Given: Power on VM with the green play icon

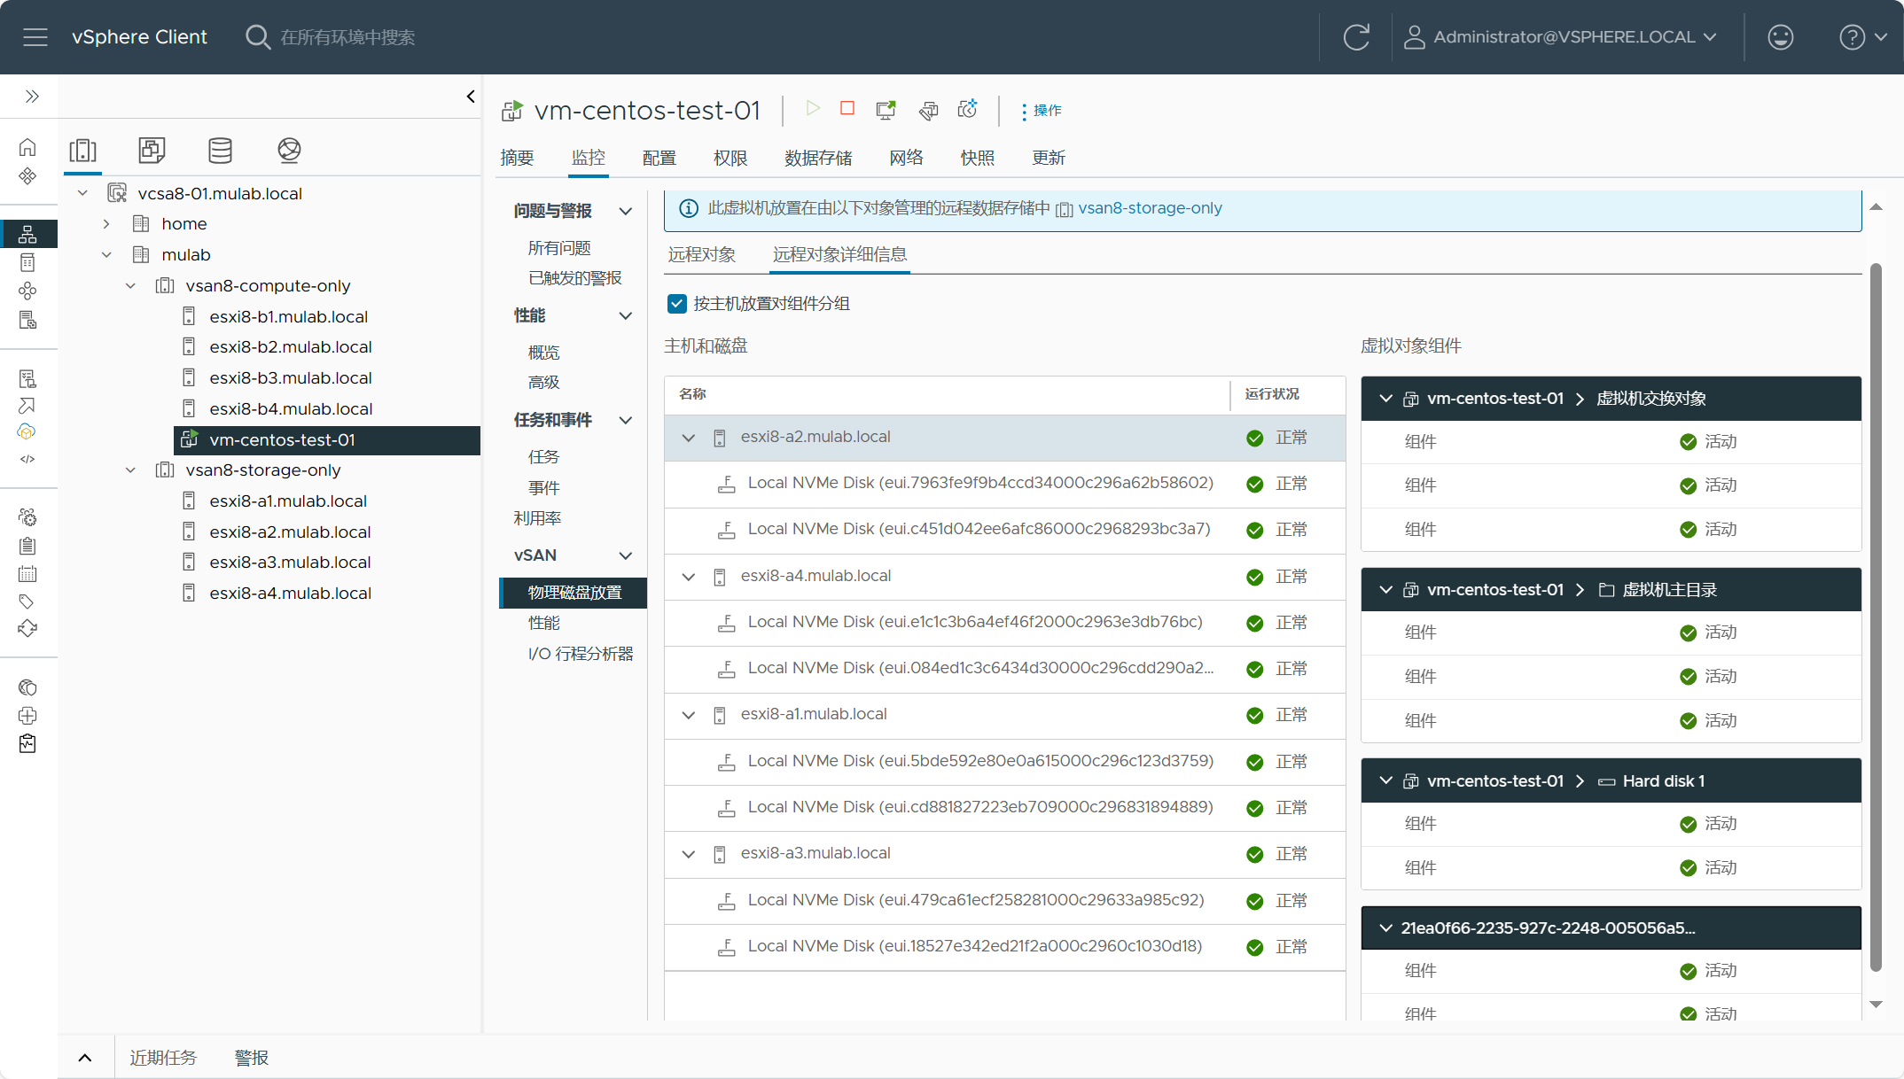Looking at the screenshot, I should pos(812,108).
